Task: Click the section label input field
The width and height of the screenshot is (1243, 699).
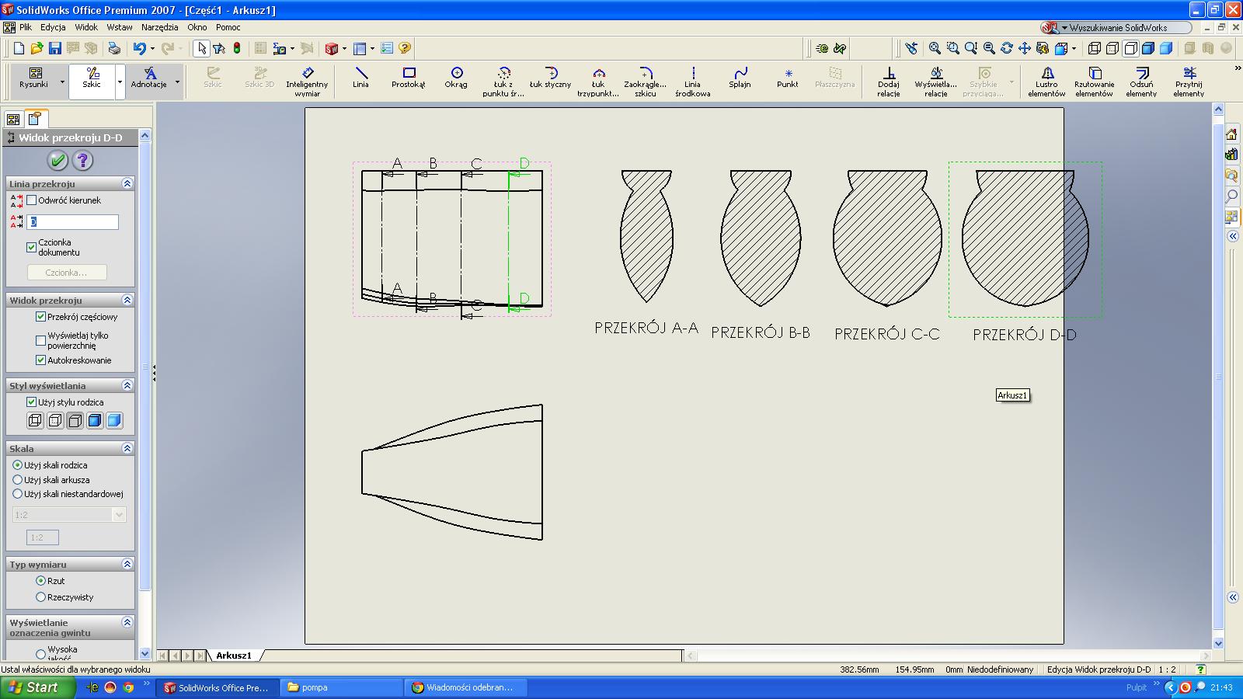Action: [x=73, y=222]
